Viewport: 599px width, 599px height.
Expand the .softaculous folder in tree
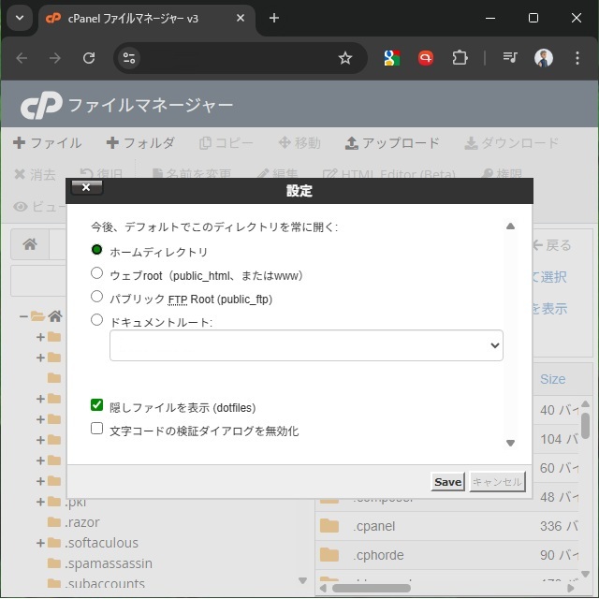pos(40,543)
